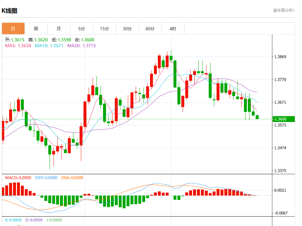Select the 30分 timeframe tab
This screenshot has height=226, width=302.
click(127, 29)
